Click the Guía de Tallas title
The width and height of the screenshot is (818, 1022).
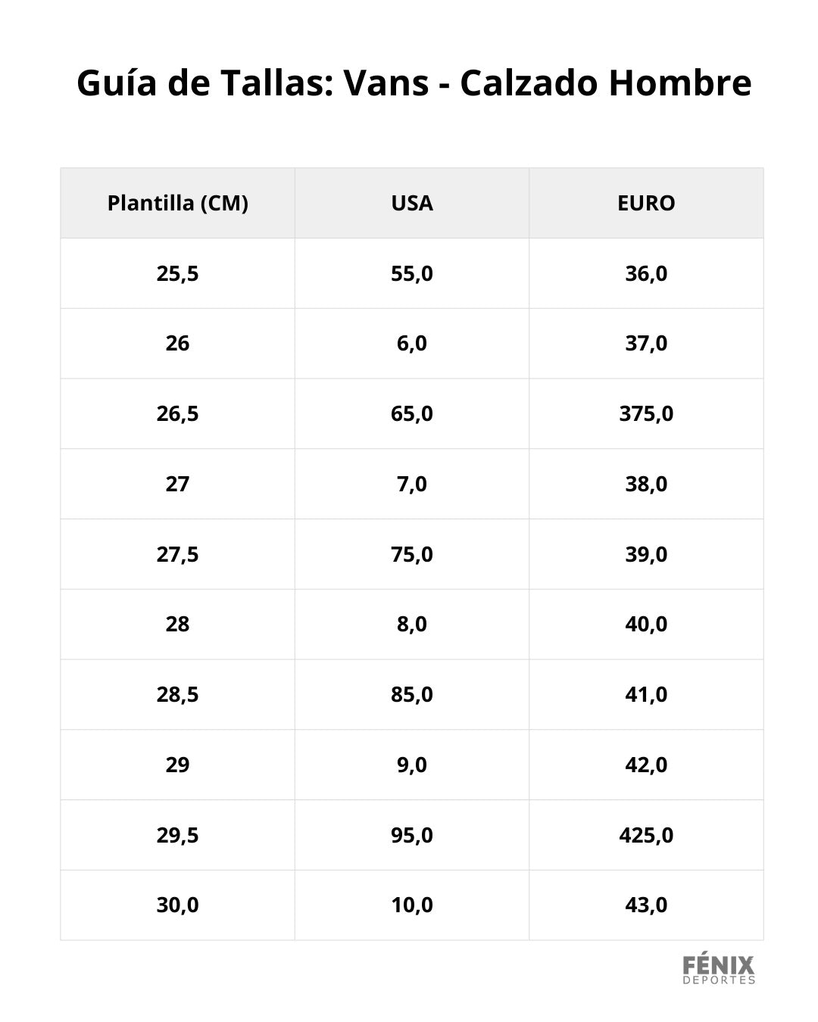pyautogui.click(x=414, y=83)
